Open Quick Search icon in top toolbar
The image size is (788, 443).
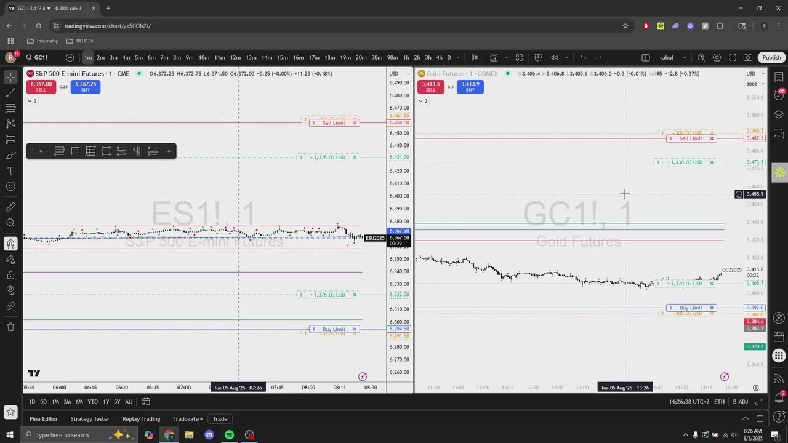701,57
